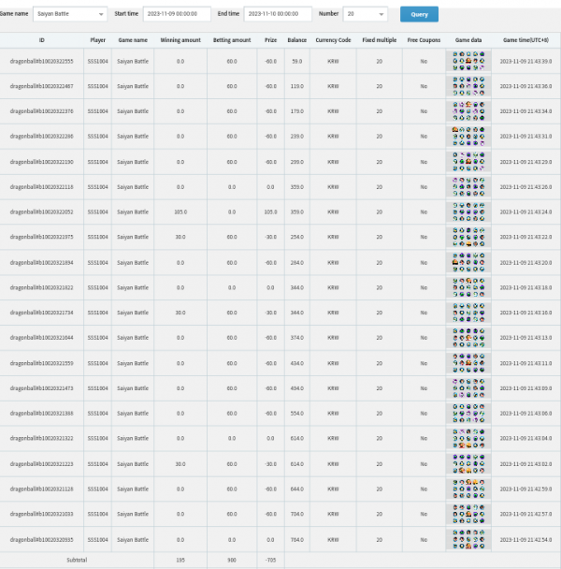This screenshot has height=569, width=561.
Task: Click the balance value 764.0
Action: click(297, 540)
